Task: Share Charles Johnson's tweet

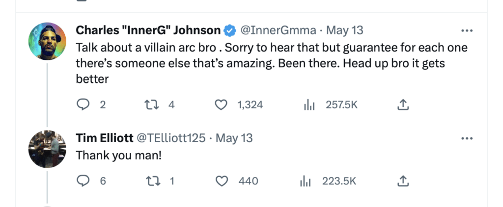Action: pos(402,104)
